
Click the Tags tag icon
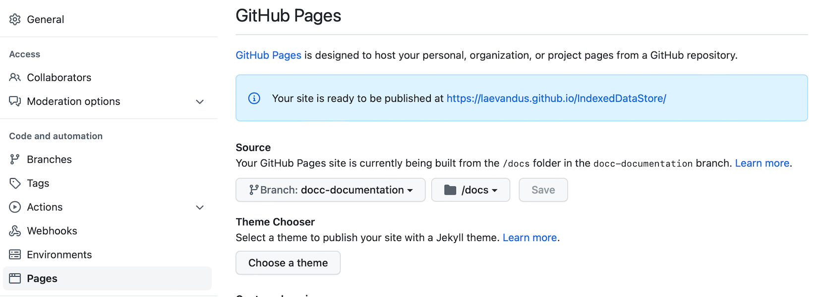point(15,183)
